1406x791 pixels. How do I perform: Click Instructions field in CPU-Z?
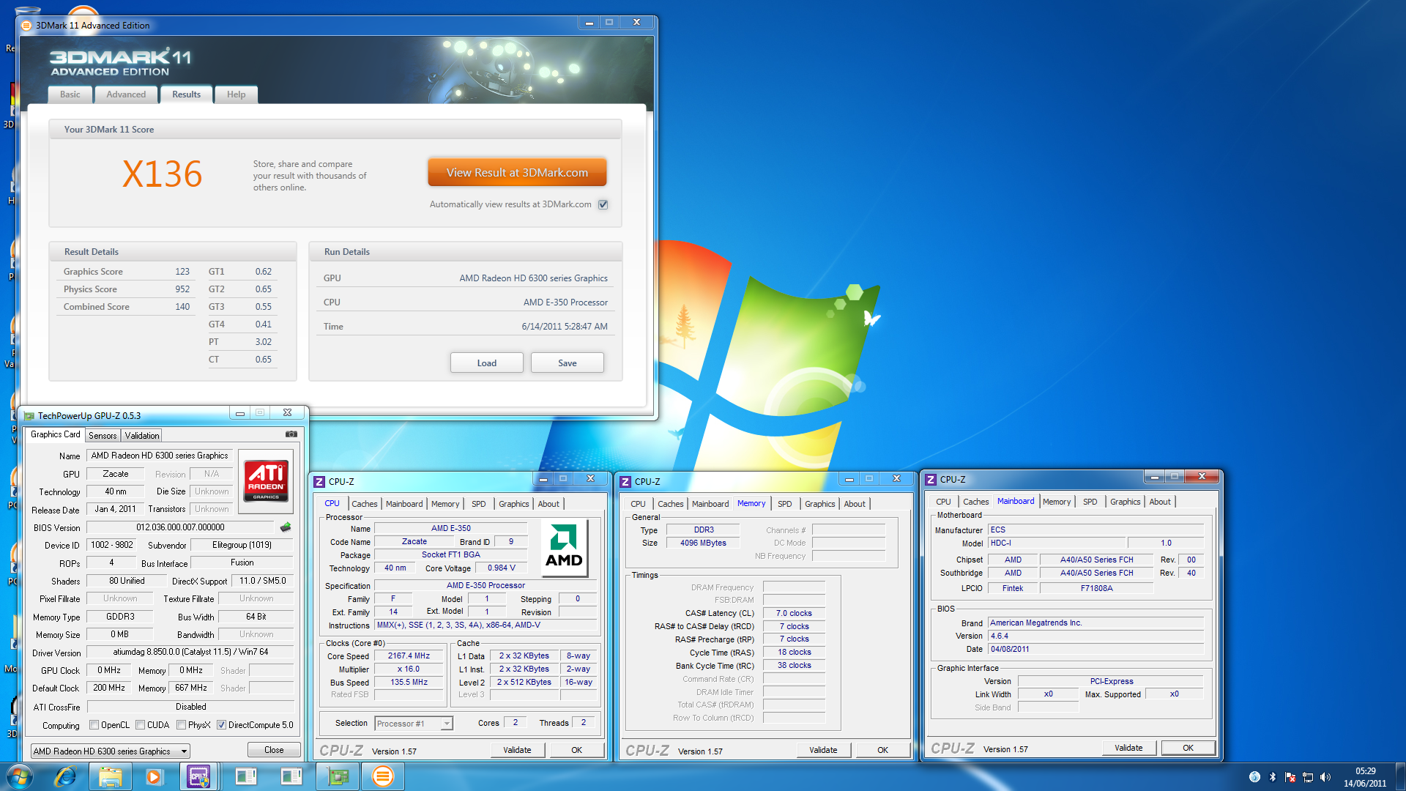click(486, 625)
